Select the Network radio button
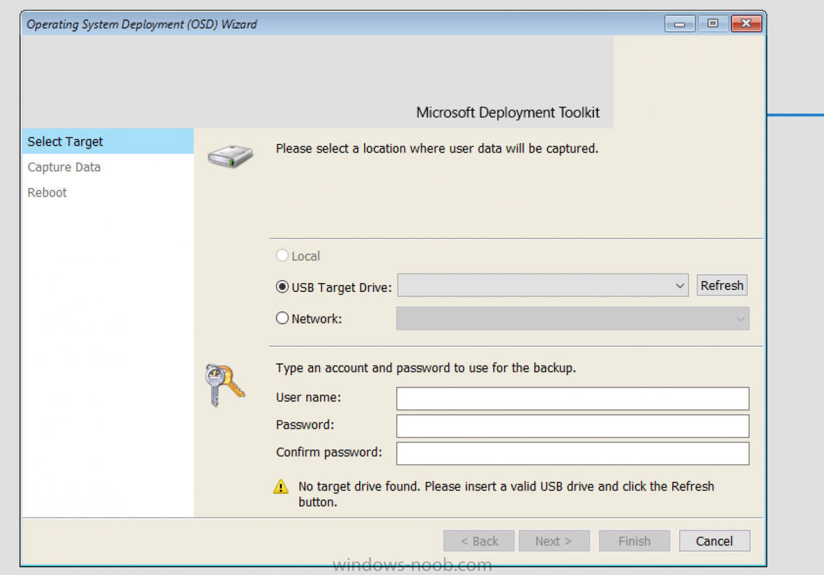This screenshot has width=824, height=575. click(x=282, y=319)
